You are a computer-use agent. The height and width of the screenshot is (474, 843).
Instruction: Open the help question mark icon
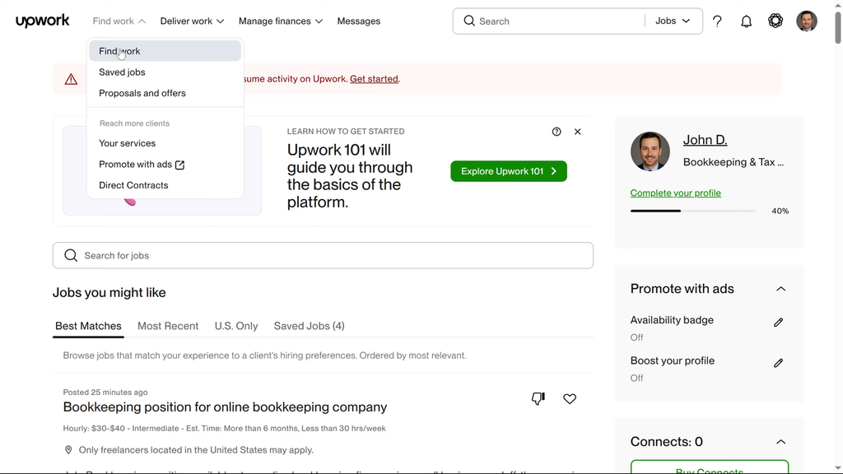click(x=717, y=21)
